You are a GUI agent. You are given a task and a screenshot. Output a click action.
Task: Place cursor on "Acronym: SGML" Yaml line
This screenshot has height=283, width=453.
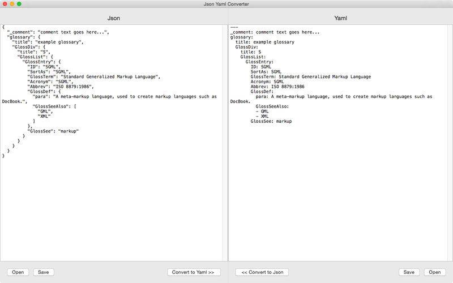(267, 81)
